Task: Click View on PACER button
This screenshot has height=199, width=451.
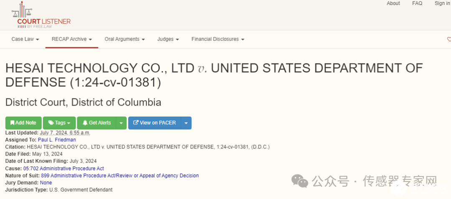Action: [x=154, y=123]
